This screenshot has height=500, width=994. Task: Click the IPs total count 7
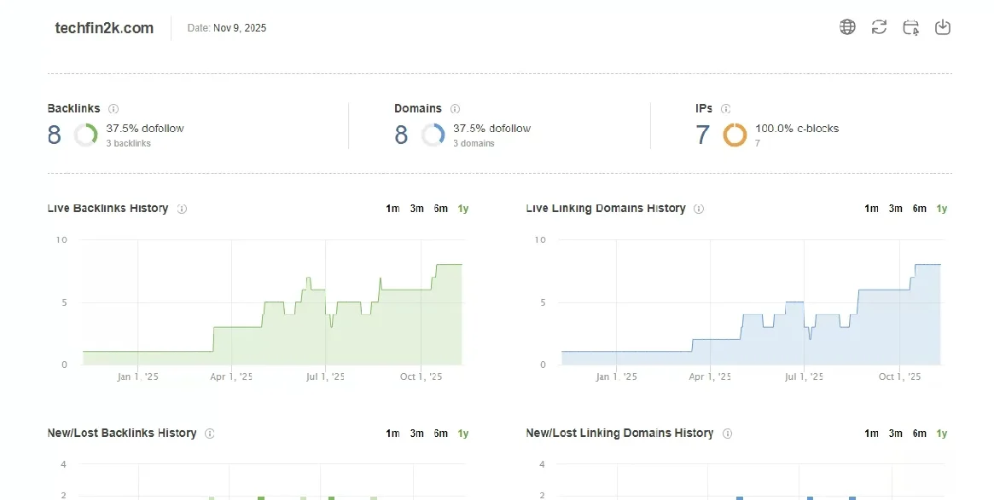(x=702, y=135)
